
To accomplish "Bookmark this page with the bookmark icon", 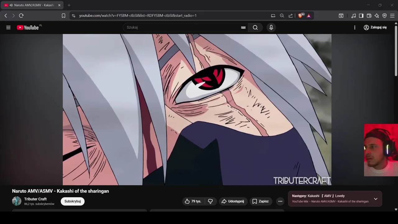I will 63,16.
